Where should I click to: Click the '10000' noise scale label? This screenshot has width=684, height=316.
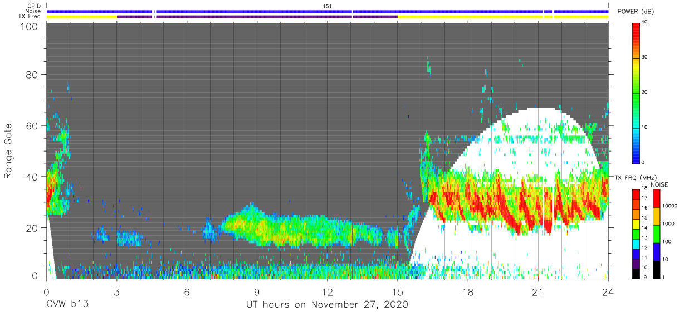point(670,206)
